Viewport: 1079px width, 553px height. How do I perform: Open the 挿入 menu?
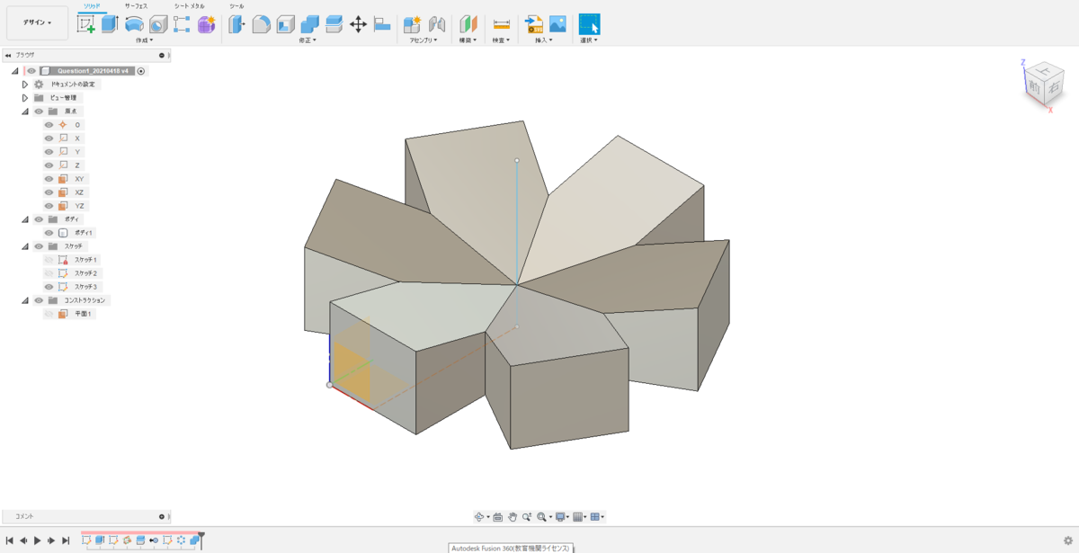coord(543,40)
